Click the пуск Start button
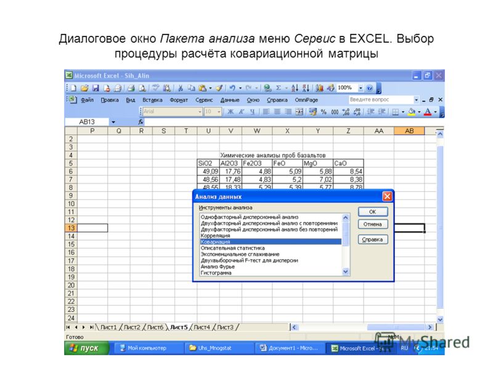This screenshot has height=370, width=493. pos(87,348)
